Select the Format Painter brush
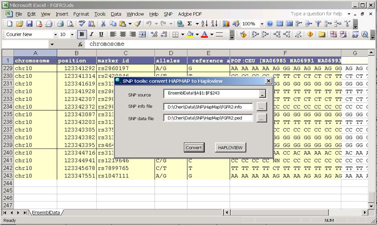The width and height of the screenshot is (377, 225). pos(138,24)
